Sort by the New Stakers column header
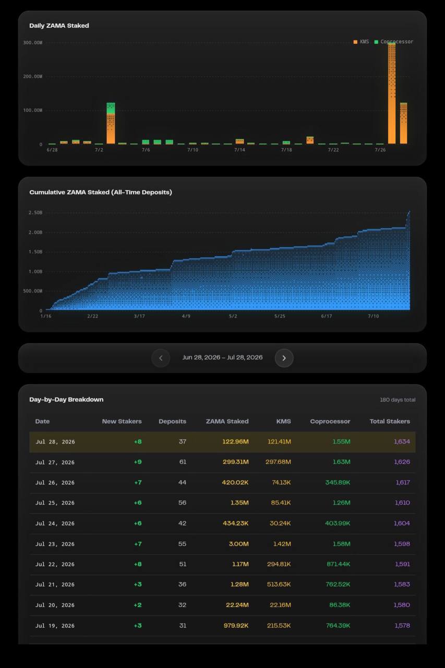Screen dimensions: 445x668 (x=122, y=421)
